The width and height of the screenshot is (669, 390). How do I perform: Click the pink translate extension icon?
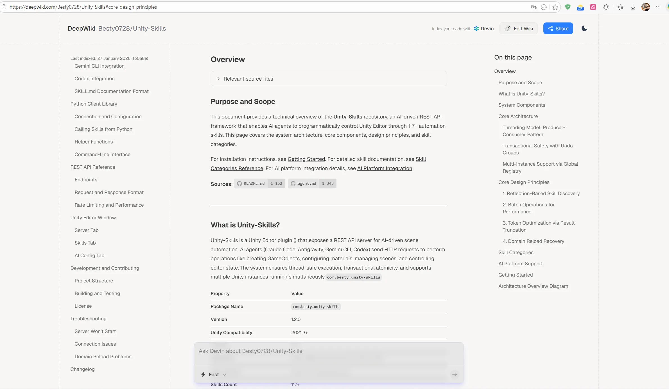point(593,7)
